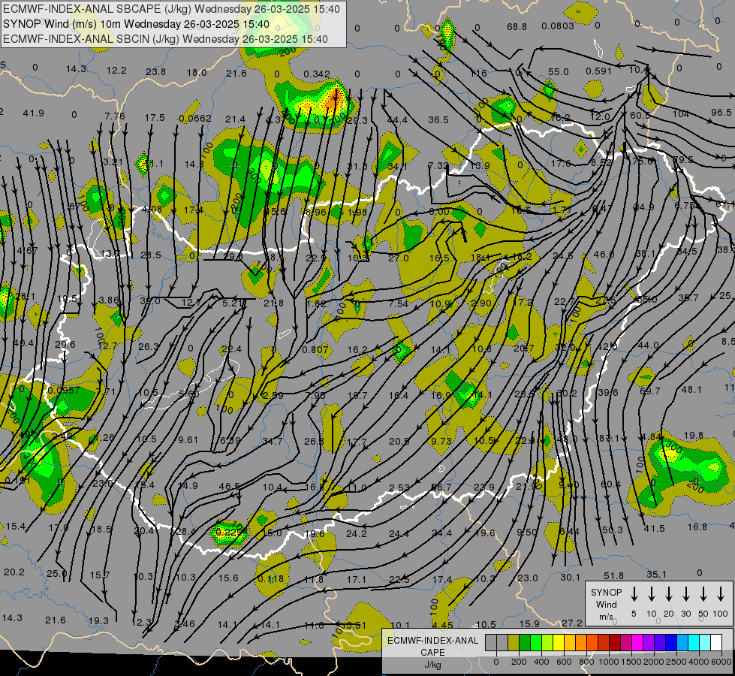Click the map value 34.7
The width and height of the screenshot is (735, 676).
(273, 441)
